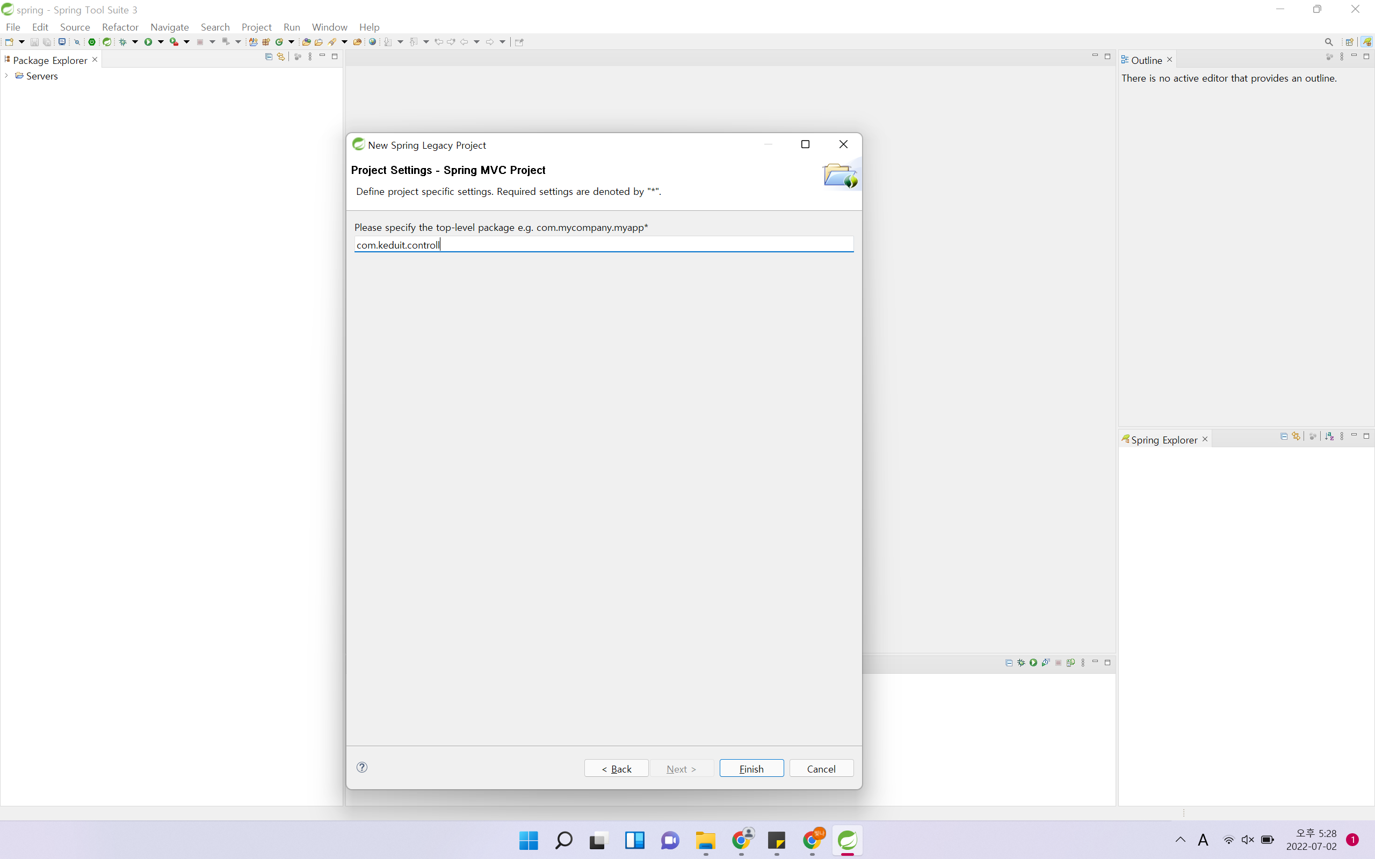1375x859 pixels.
Task: Click the Spring leaf toolbar icon
Action: 107,42
